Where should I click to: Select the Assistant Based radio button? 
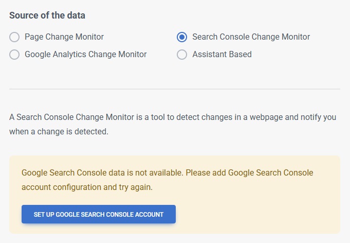(181, 55)
